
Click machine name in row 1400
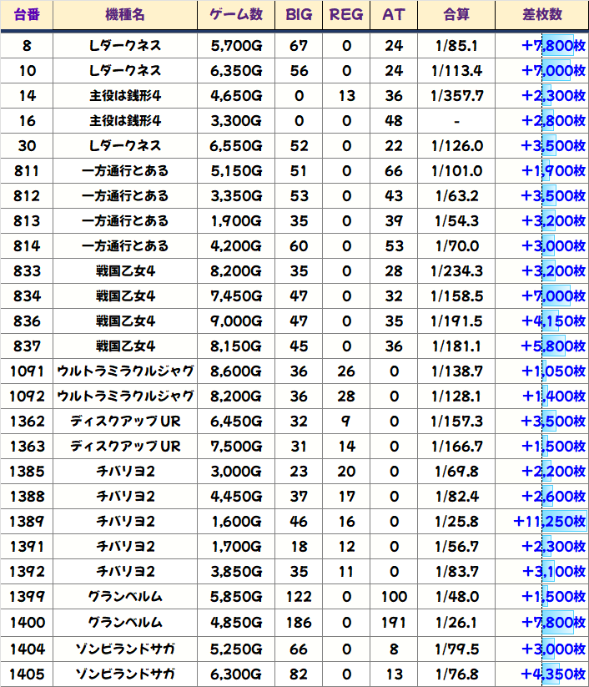(x=124, y=623)
